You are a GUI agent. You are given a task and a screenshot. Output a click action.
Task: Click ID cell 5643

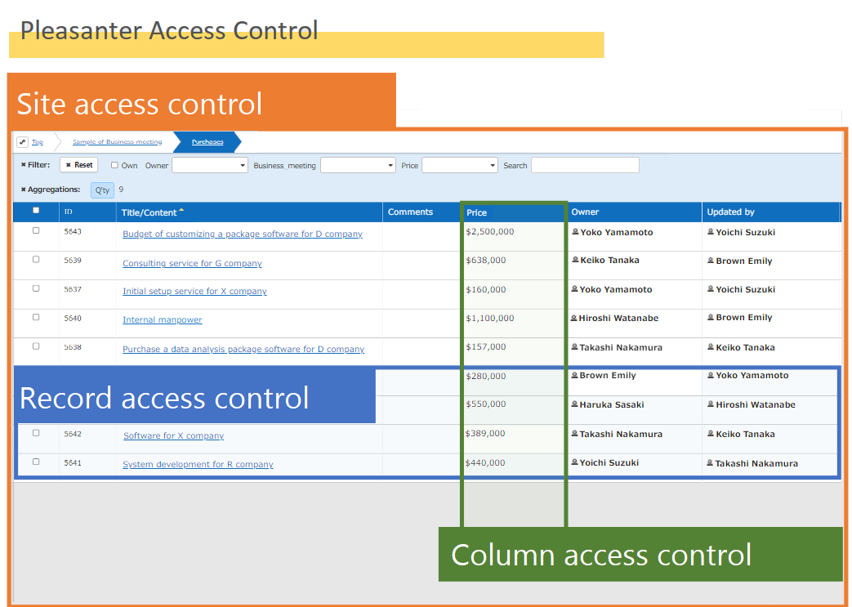click(73, 231)
